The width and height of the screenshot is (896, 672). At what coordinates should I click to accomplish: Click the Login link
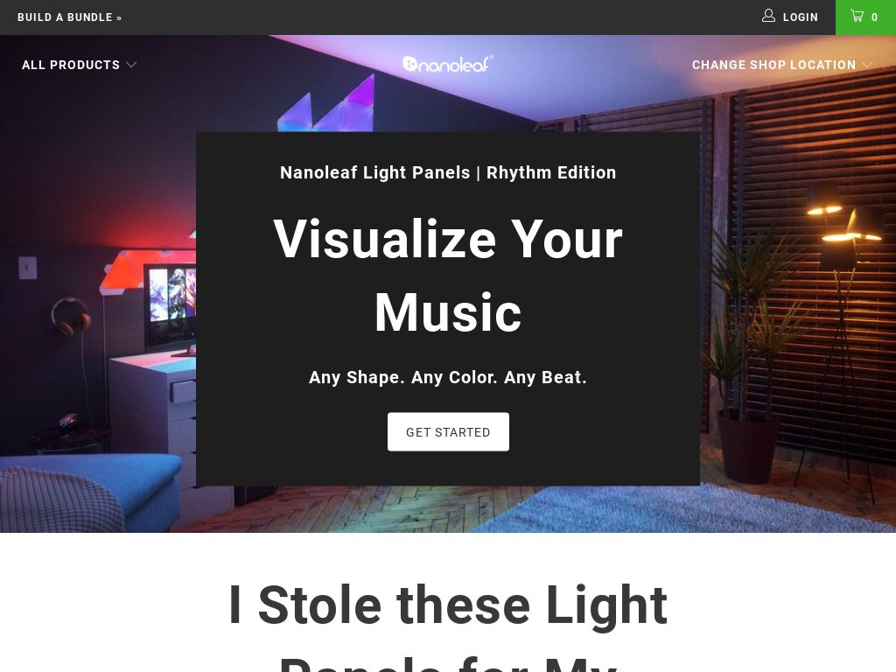800,17
